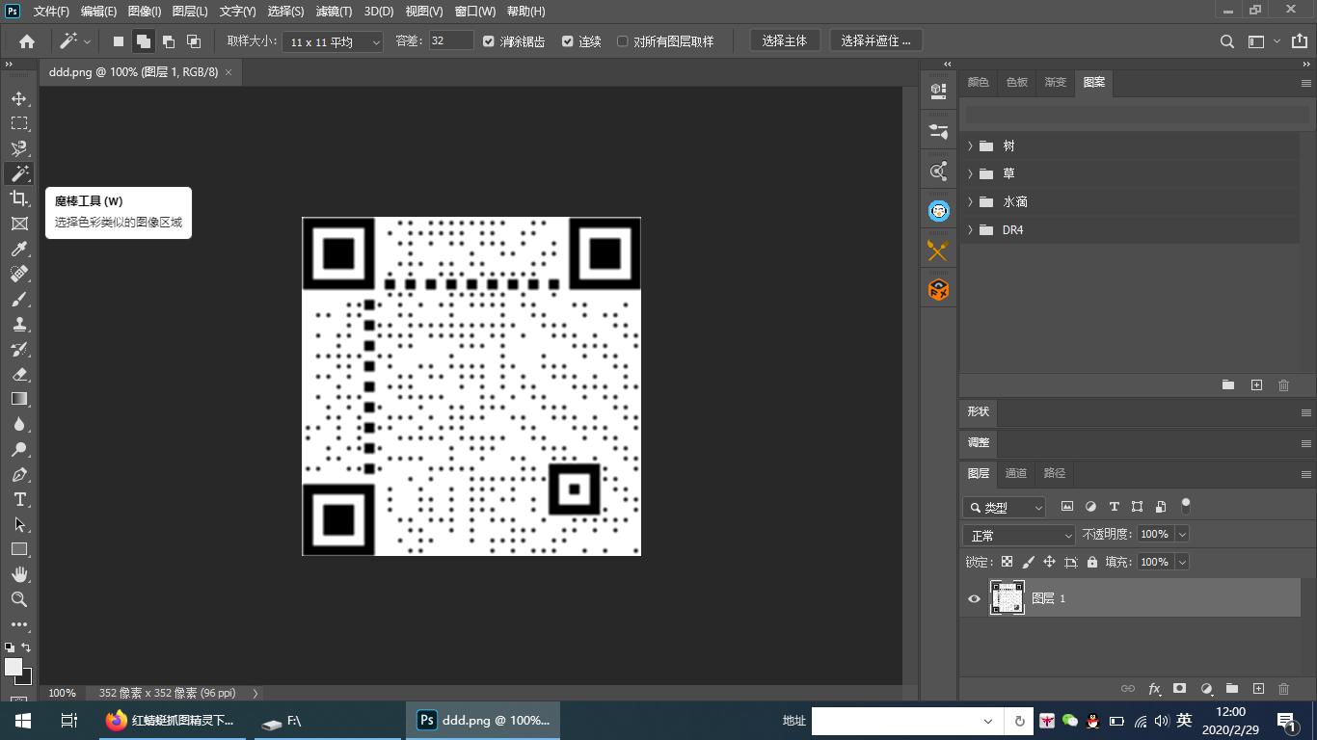The width and height of the screenshot is (1317, 740).
Task: Select the Horizontal Type tool
Action: coord(19,499)
